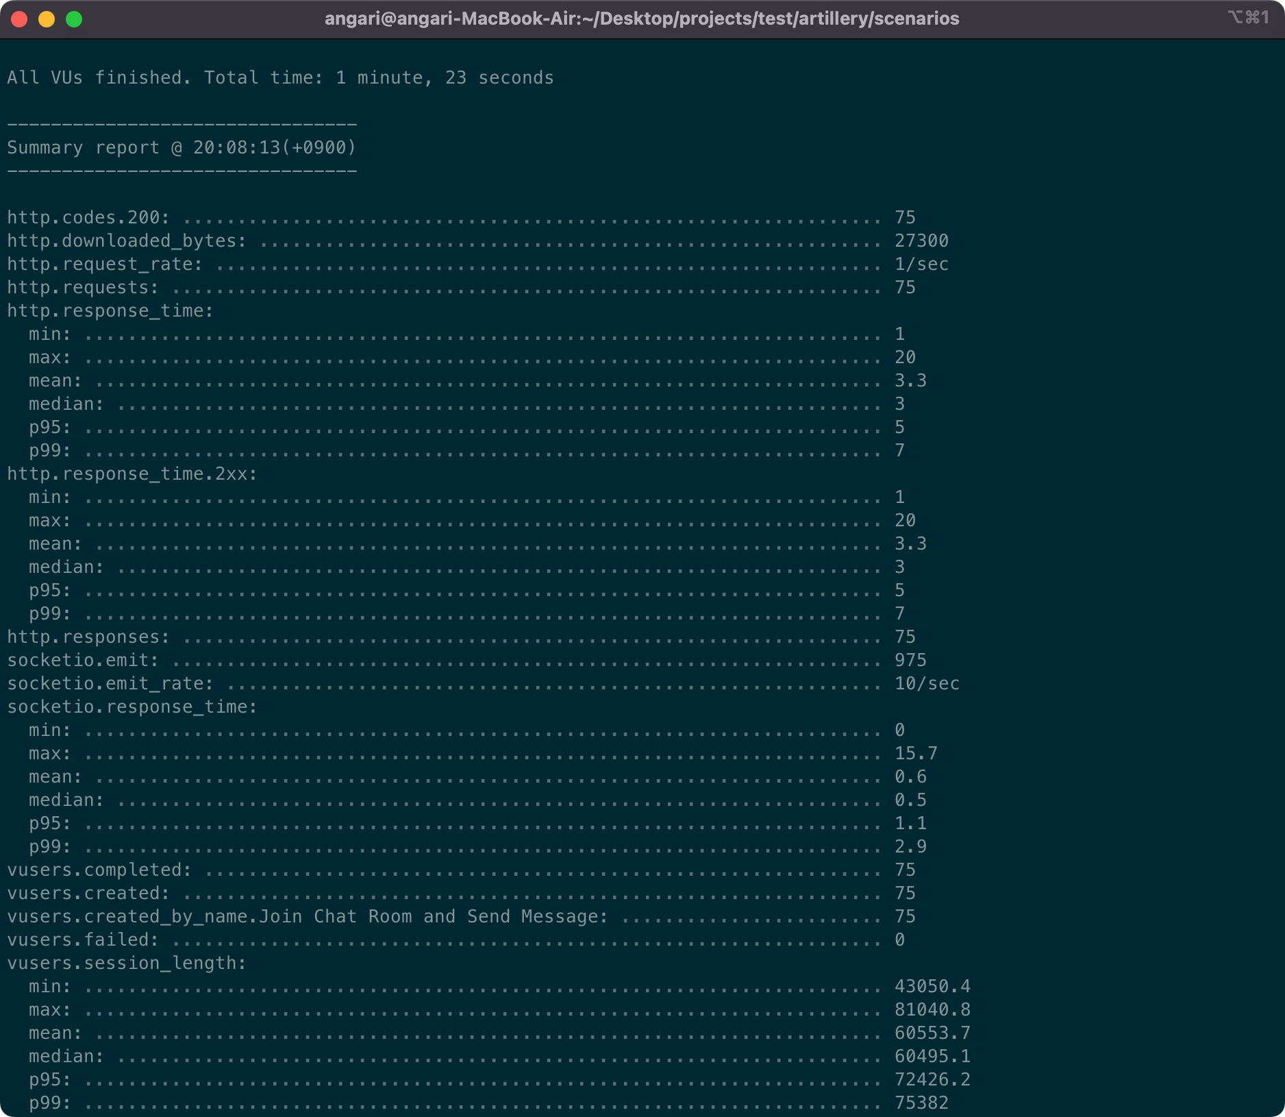Select the socketio median value 0.5
The width and height of the screenshot is (1285, 1117).
pos(911,800)
